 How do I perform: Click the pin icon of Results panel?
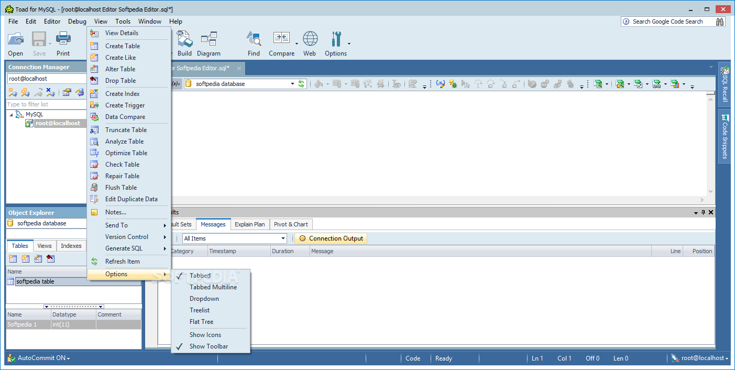[703, 212]
